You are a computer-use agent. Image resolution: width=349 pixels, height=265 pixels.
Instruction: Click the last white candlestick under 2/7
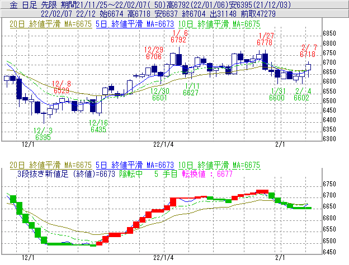[x=308, y=67]
